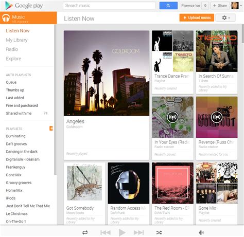
Task: Click the Angeles song title
Action: pyautogui.click(x=75, y=121)
